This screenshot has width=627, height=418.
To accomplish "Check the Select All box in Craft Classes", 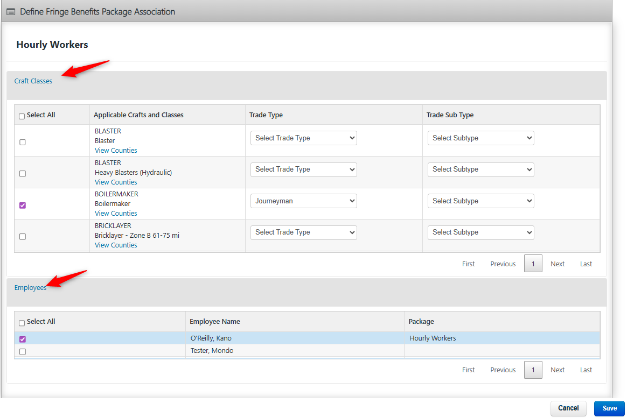I will (x=22, y=116).
